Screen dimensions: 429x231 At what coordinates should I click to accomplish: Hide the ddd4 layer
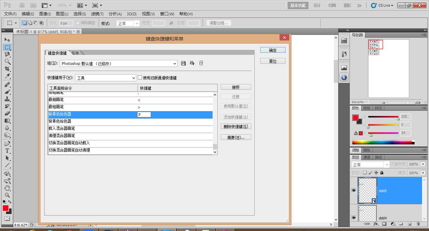[354, 218]
